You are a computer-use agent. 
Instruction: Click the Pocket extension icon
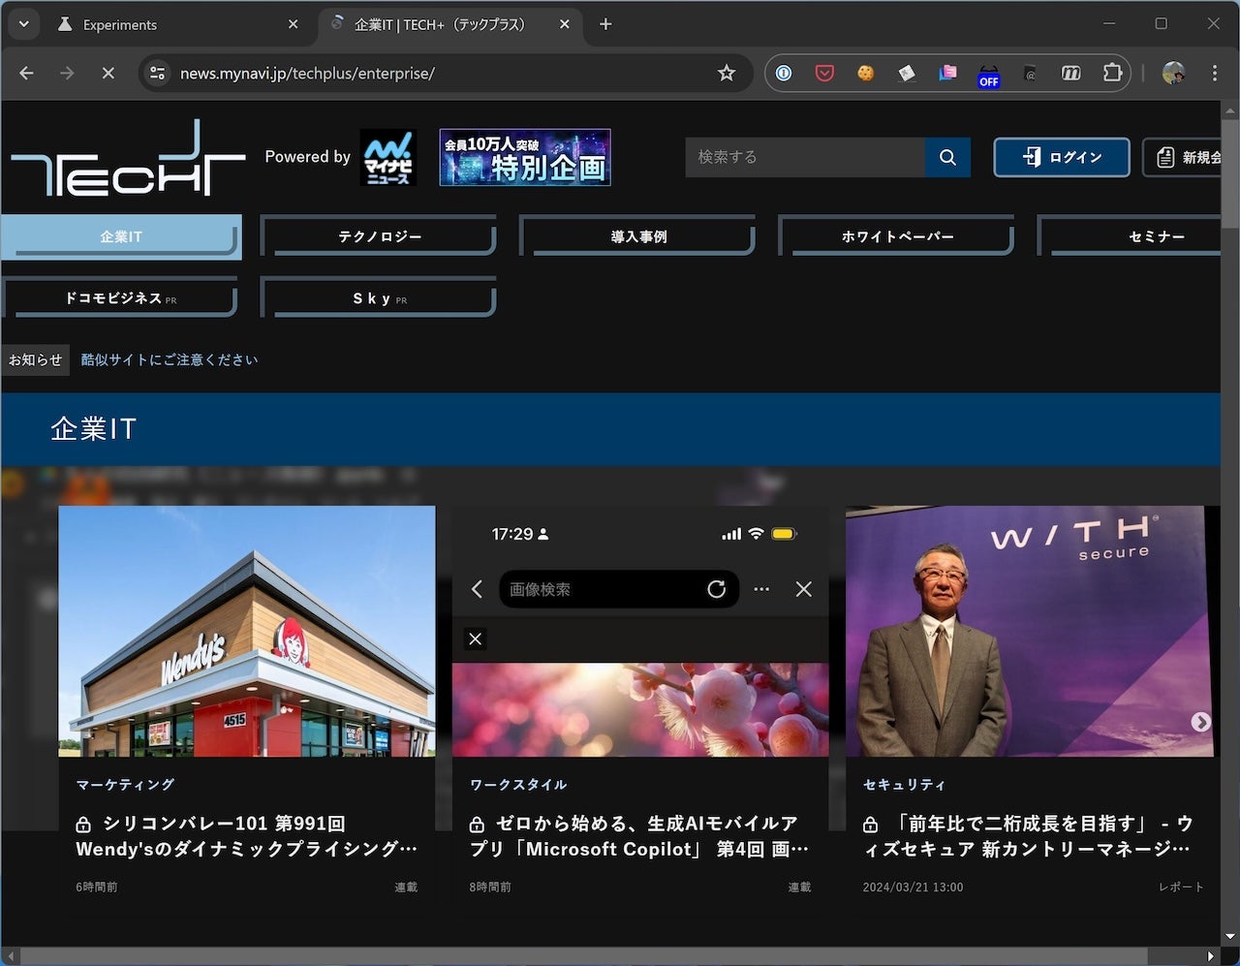tap(824, 73)
